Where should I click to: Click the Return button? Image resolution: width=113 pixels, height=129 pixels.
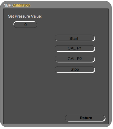tap(85, 118)
